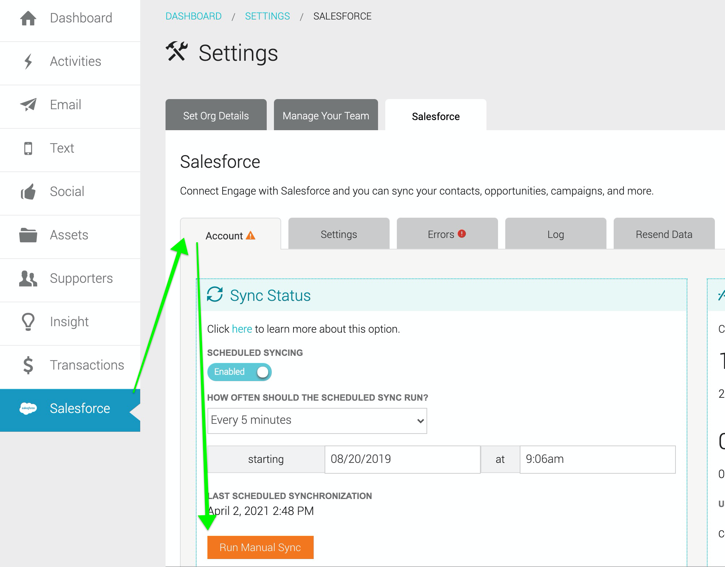The height and width of the screenshot is (567, 725).
Task: Click the 'Sync Status' panel heading
Action: 270,295
